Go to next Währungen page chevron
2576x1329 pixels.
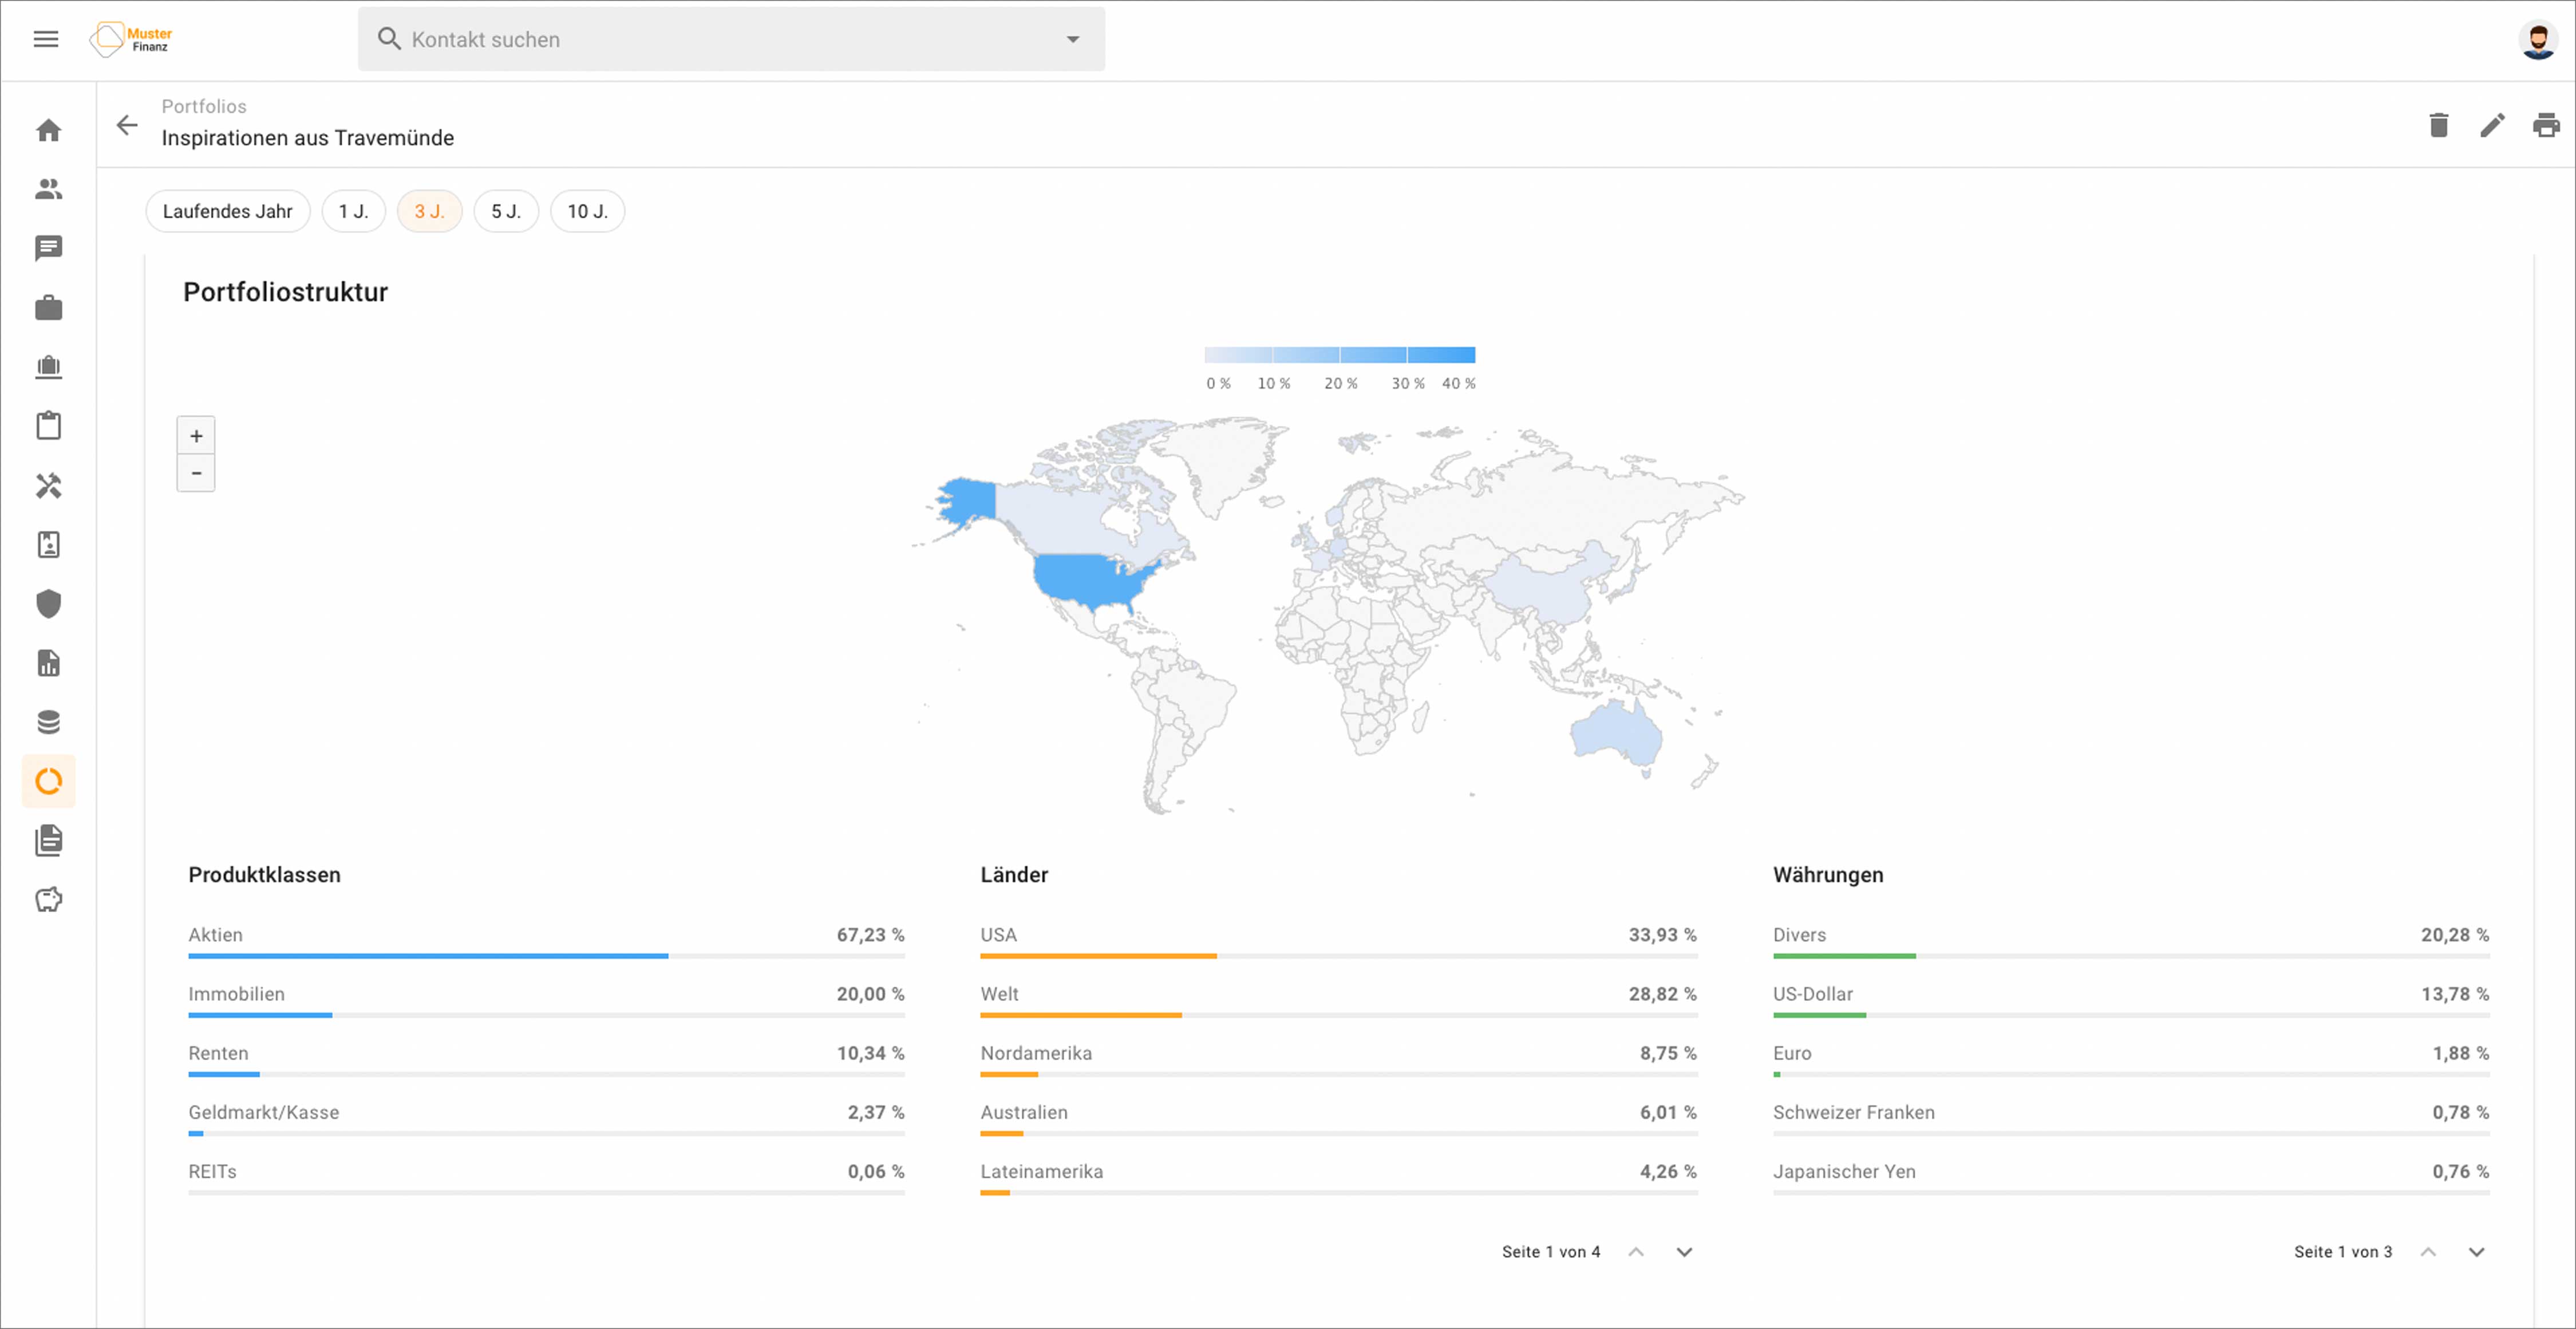click(x=2476, y=1252)
